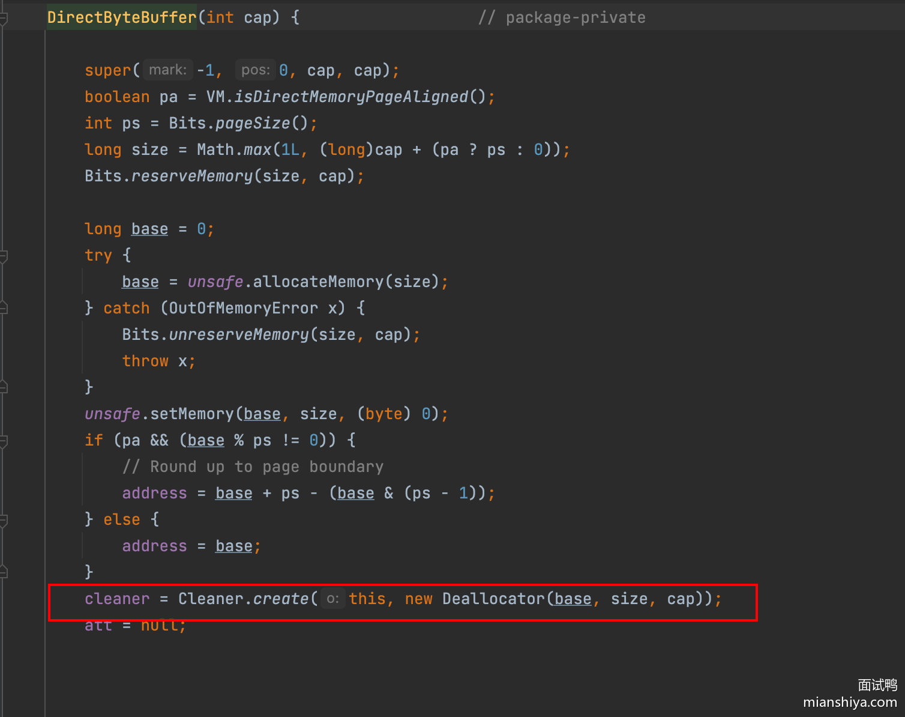
Task: Place cursor on reserveMemory method
Action: click(192, 176)
